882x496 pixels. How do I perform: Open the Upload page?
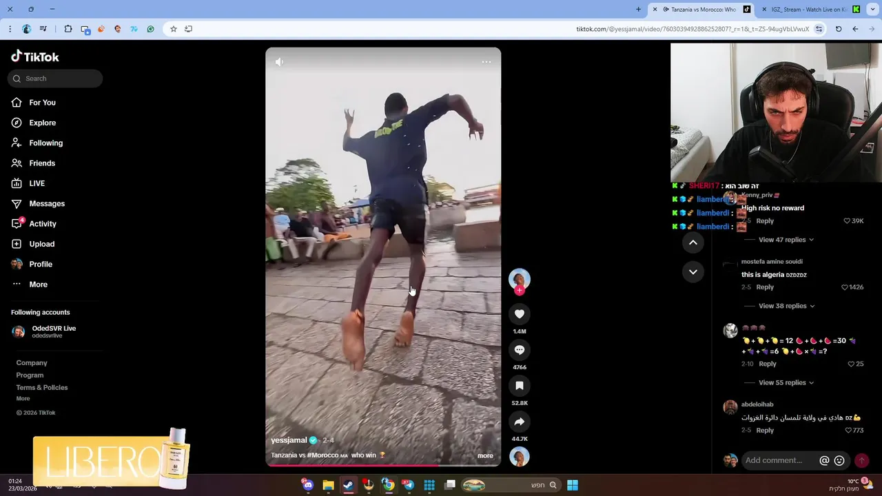41,244
